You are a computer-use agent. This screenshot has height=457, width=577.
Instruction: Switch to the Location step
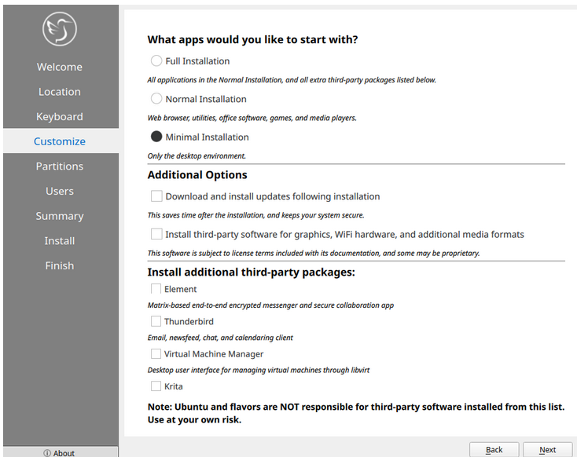[60, 92]
